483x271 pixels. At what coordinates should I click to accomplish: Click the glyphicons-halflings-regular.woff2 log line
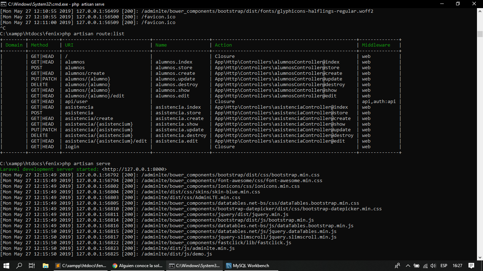[x=187, y=11]
